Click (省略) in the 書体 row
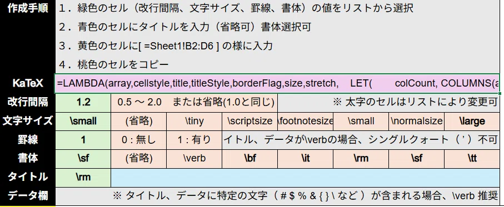Image resolution: width=504 pixels, height=207 pixels. 138,158
